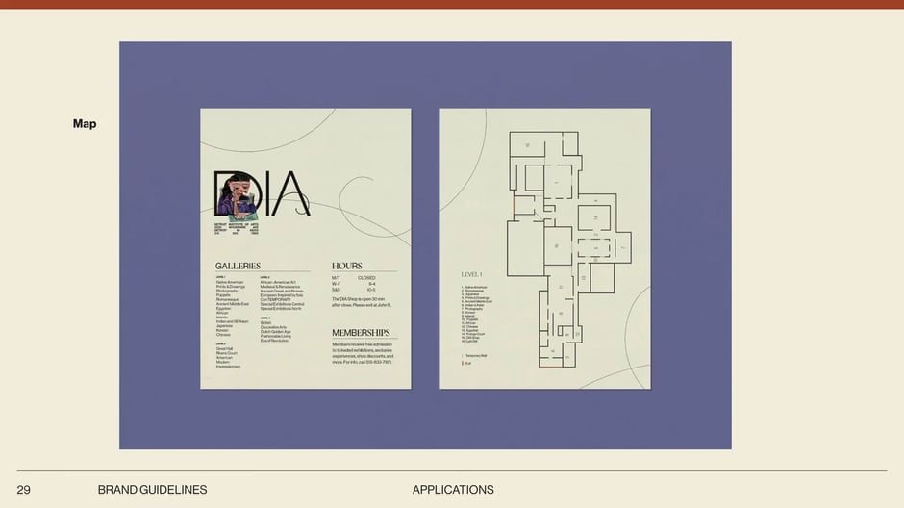Viewport: 904px width, 508px height.
Task: Click the 'Map' section label
Action: point(85,124)
